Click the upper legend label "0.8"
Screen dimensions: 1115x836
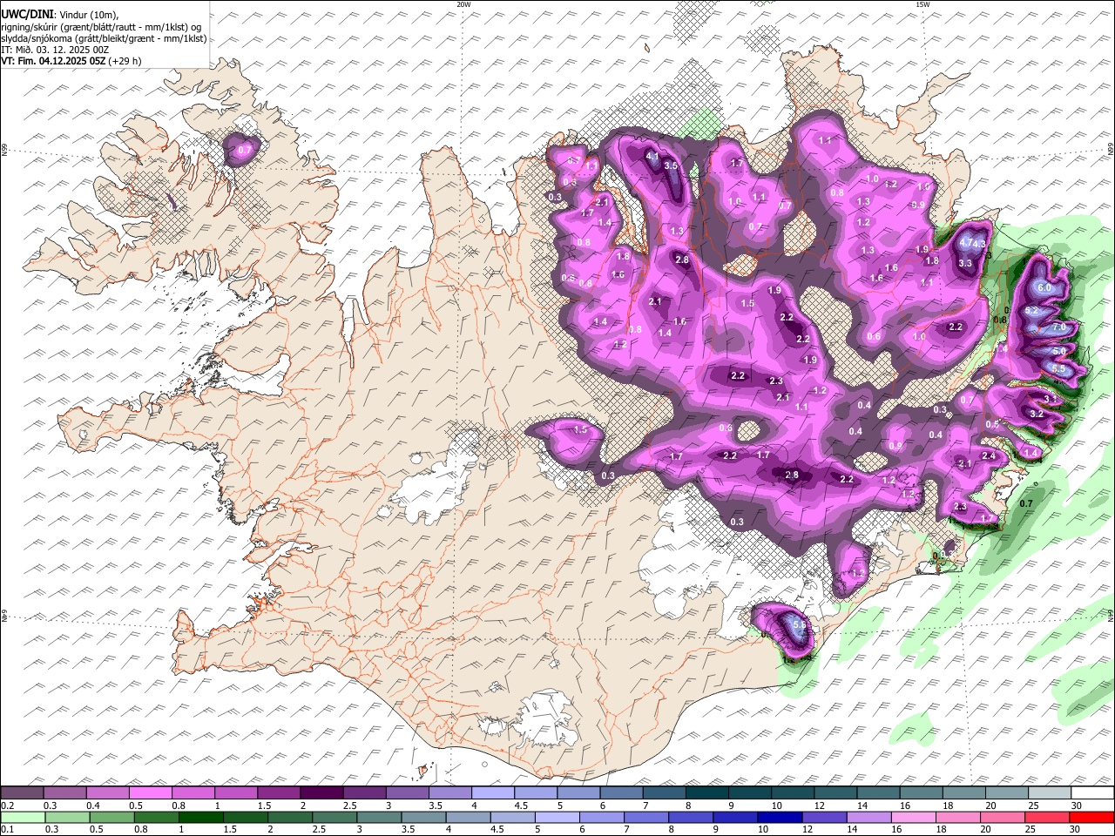pos(178,806)
